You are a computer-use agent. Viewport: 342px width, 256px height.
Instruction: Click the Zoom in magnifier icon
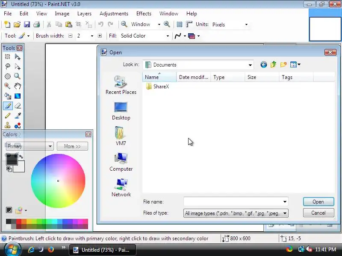(167, 24)
